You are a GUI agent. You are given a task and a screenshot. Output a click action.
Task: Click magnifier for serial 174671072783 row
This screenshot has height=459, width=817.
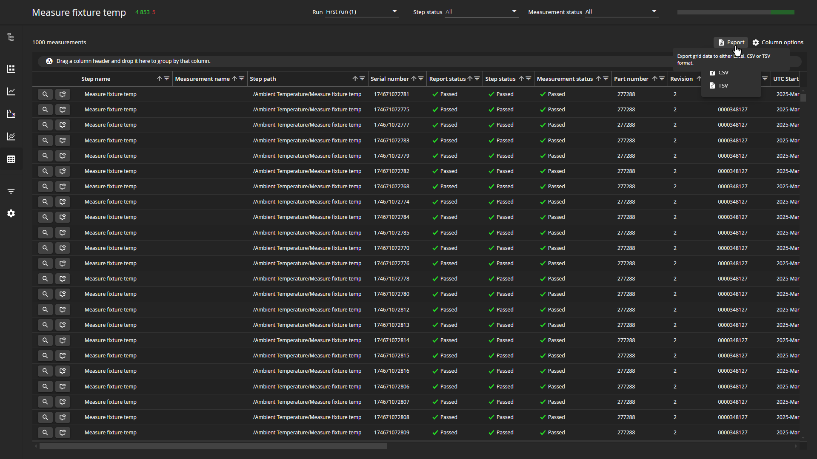click(x=45, y=140)
